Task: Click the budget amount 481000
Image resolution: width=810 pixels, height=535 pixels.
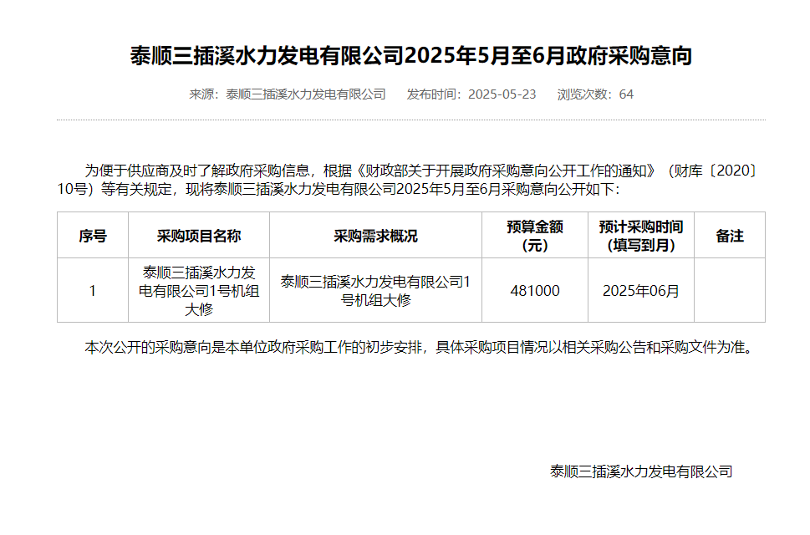Action: point(535,291)
